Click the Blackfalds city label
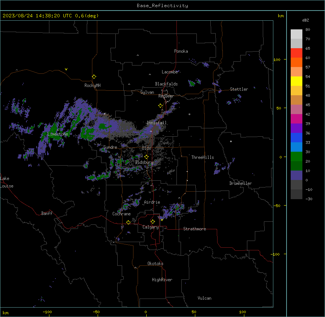The image size is (325, 317). [x=166, y=84]
